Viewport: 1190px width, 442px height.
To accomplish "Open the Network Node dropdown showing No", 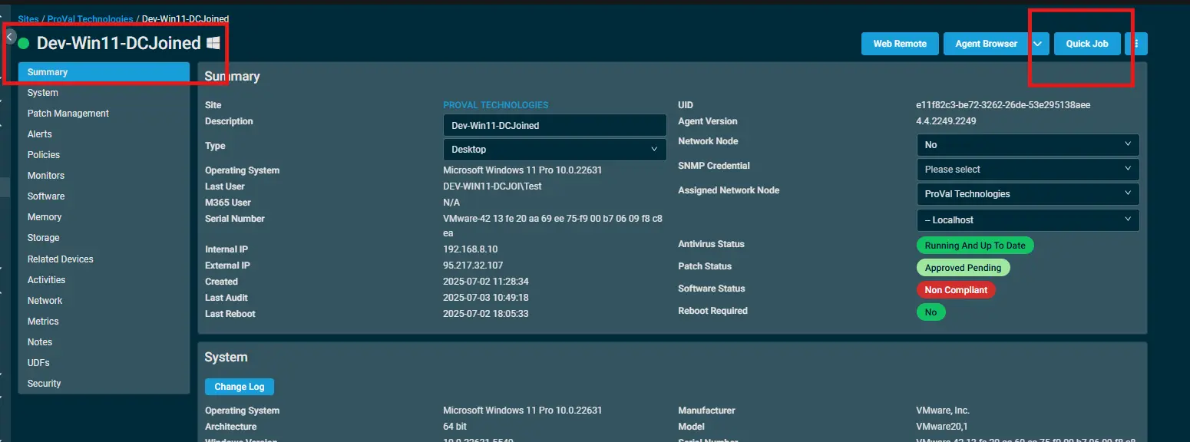I will coord(1028,144).
